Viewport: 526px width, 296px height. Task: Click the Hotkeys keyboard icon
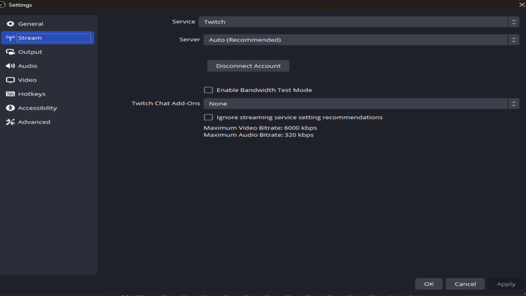coord(10,94)
